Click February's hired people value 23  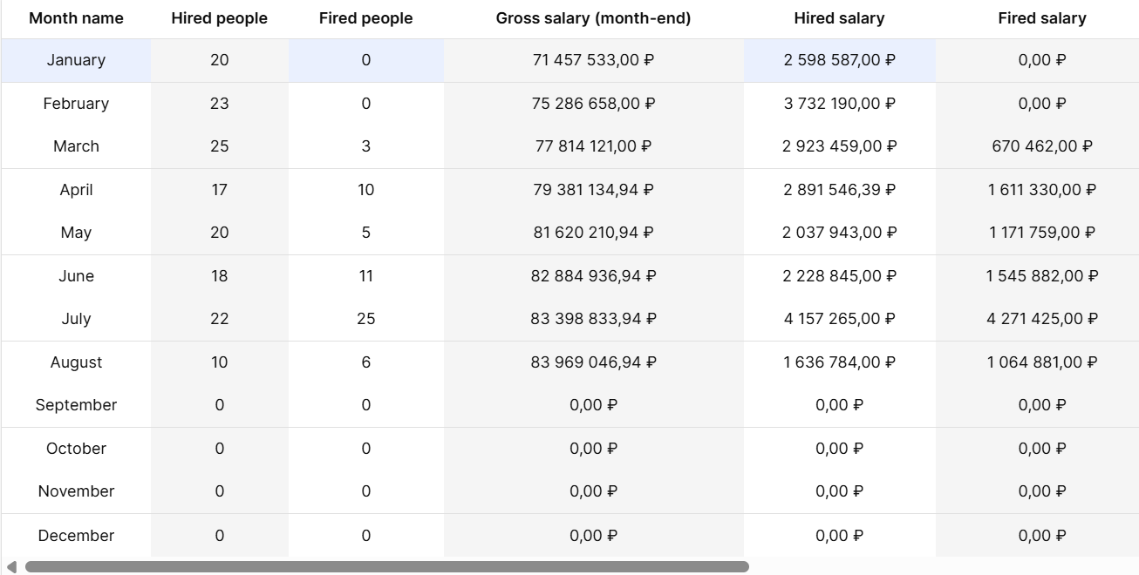tap(219, 104)
